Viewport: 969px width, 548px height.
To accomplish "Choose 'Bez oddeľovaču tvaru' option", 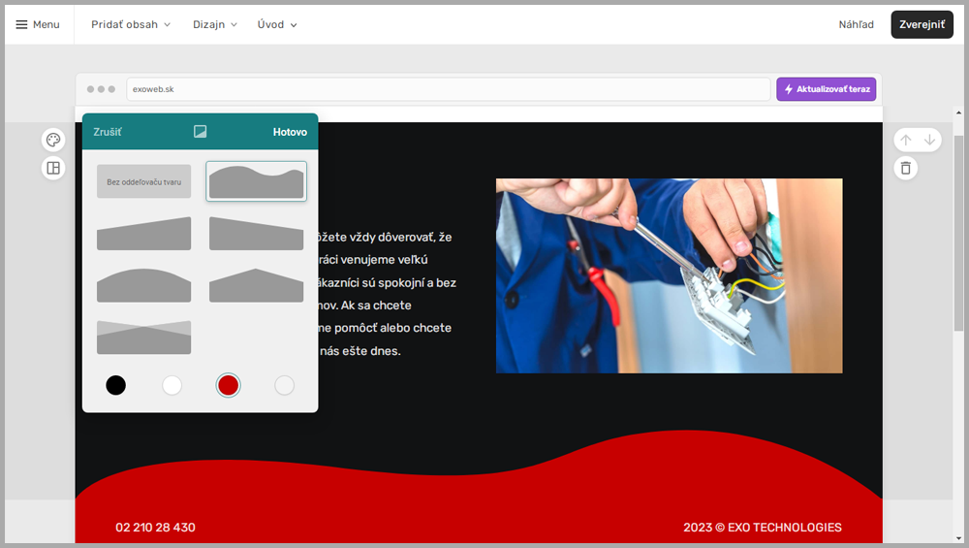I will (143, 181).
